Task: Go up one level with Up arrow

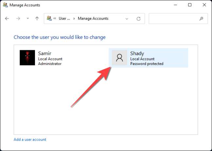Action: coord(37,19)
